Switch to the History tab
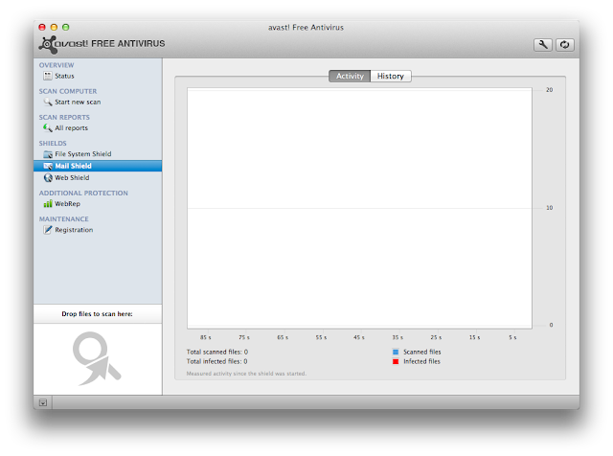 (391, 76)
